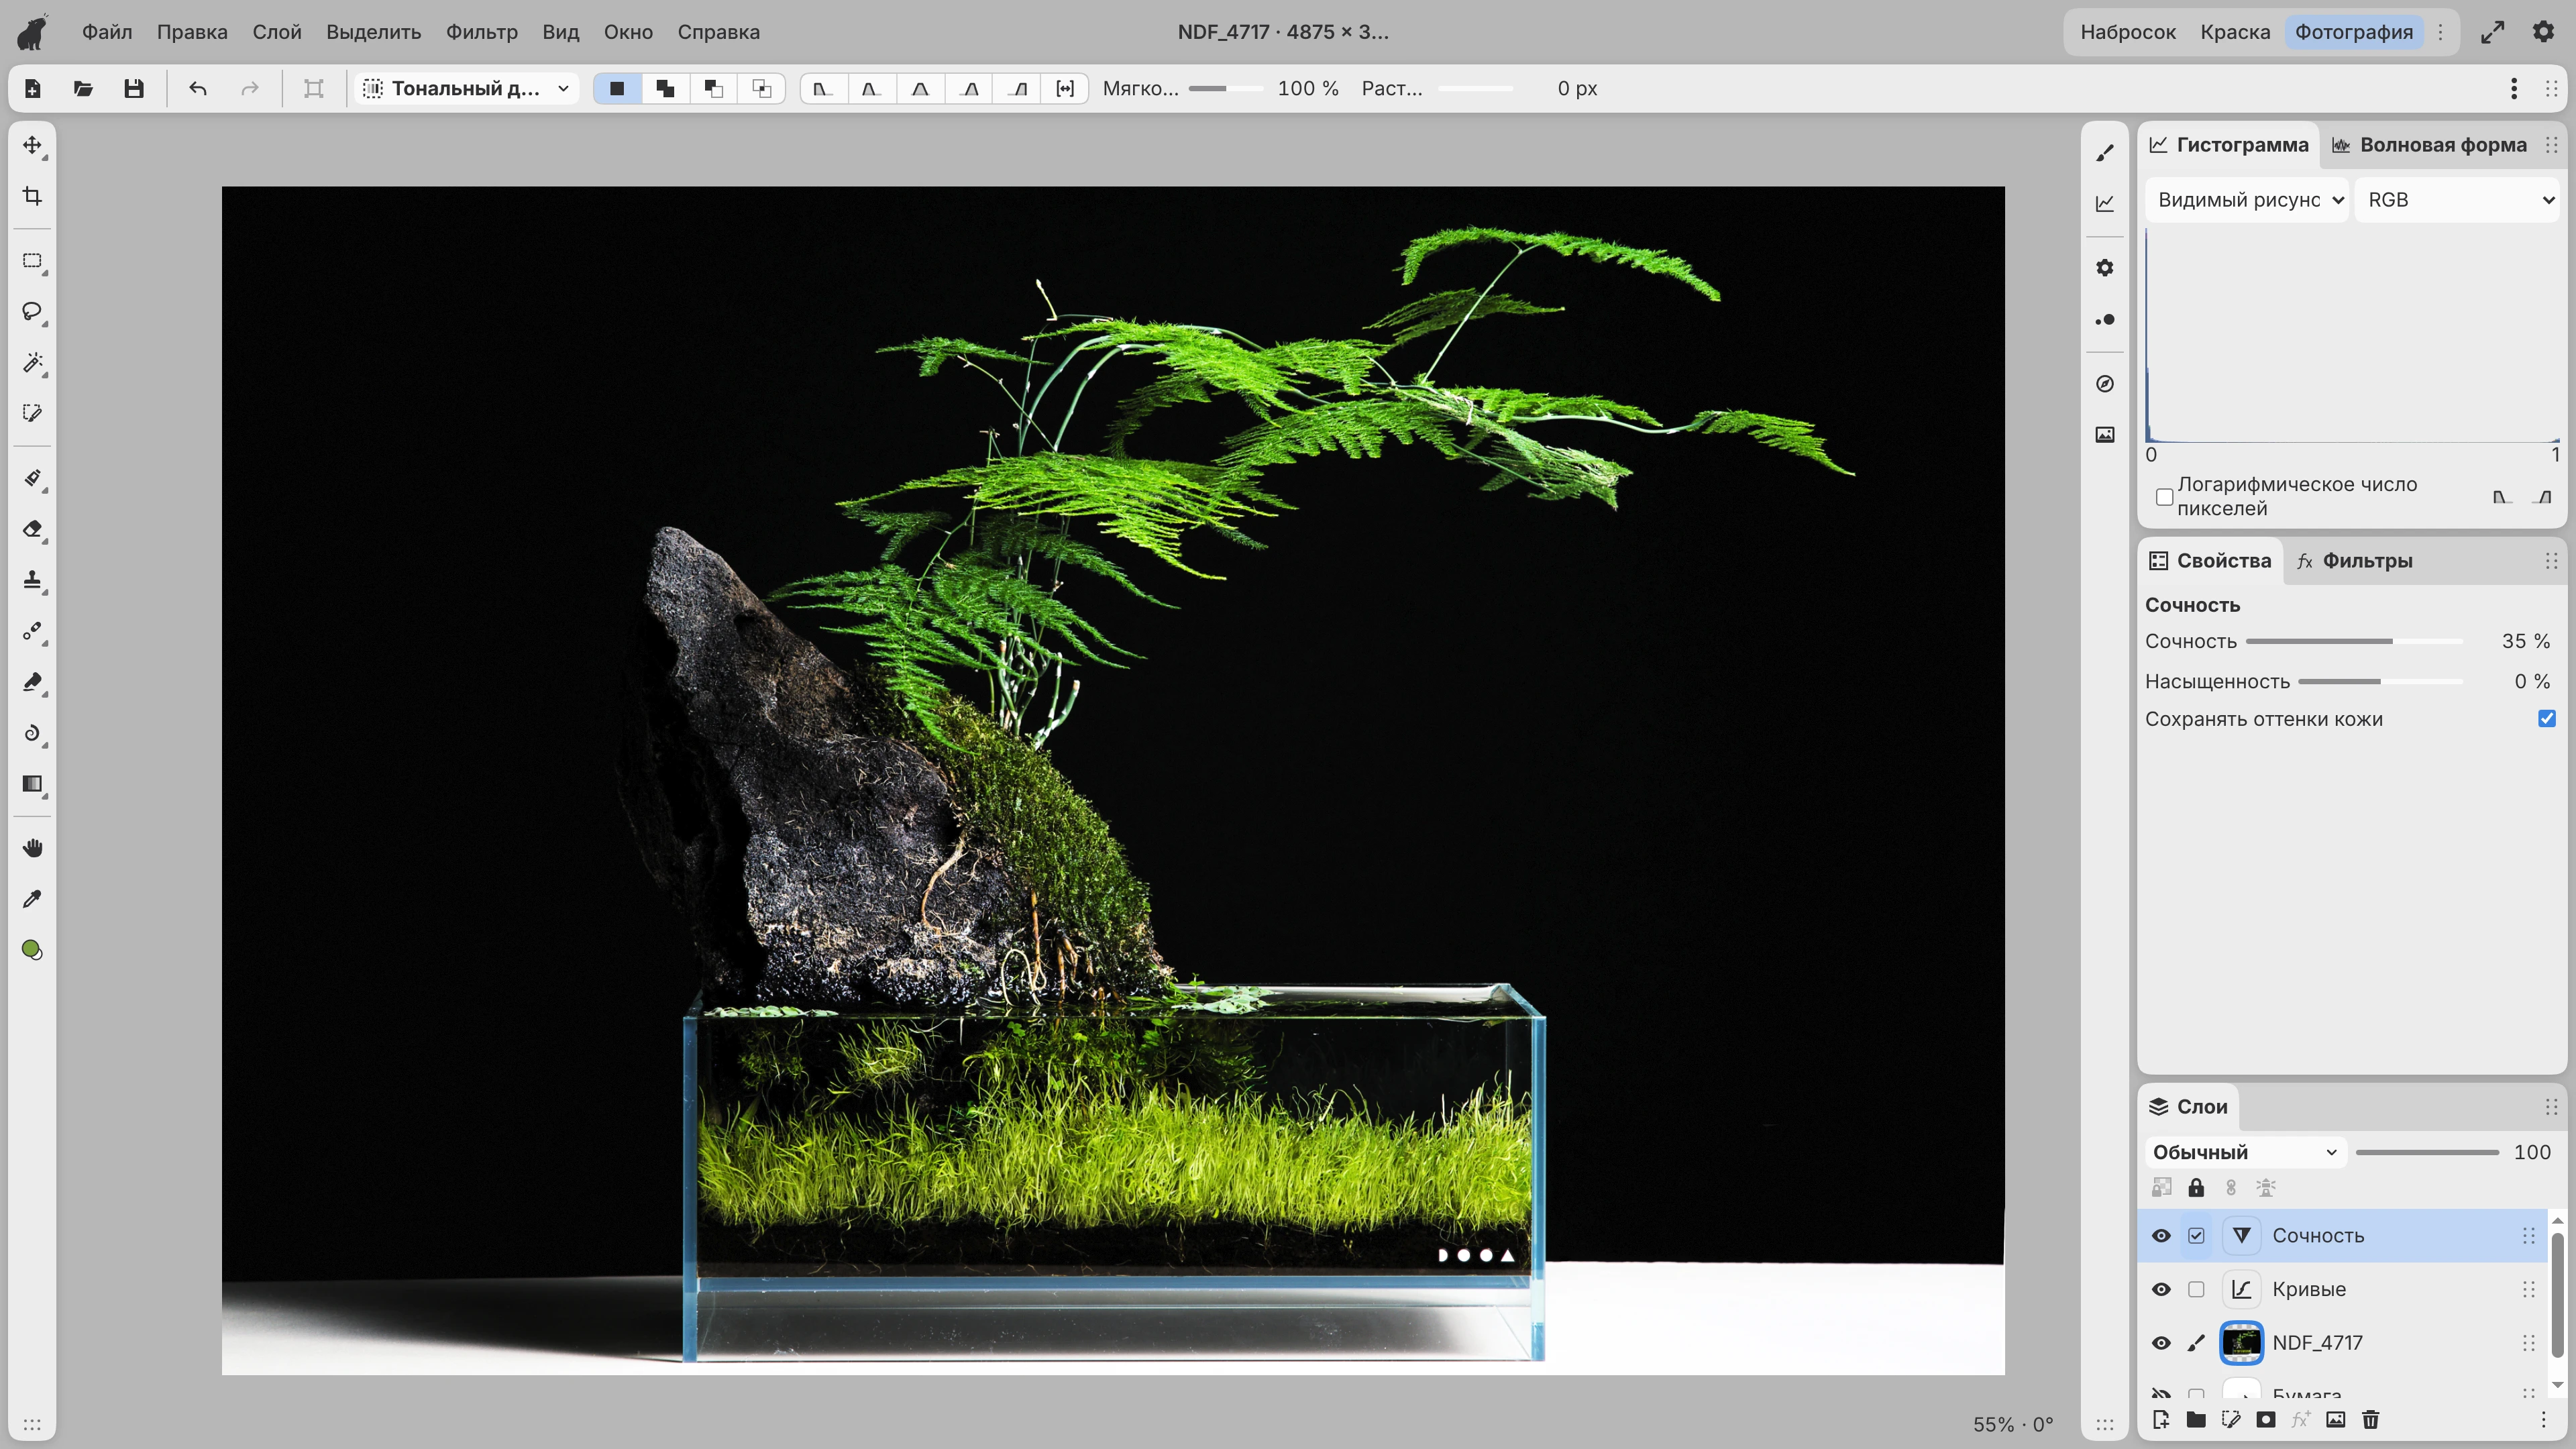Hide the Кривые layer
2576x1449 pixels.
[x=2161, y=1289]
